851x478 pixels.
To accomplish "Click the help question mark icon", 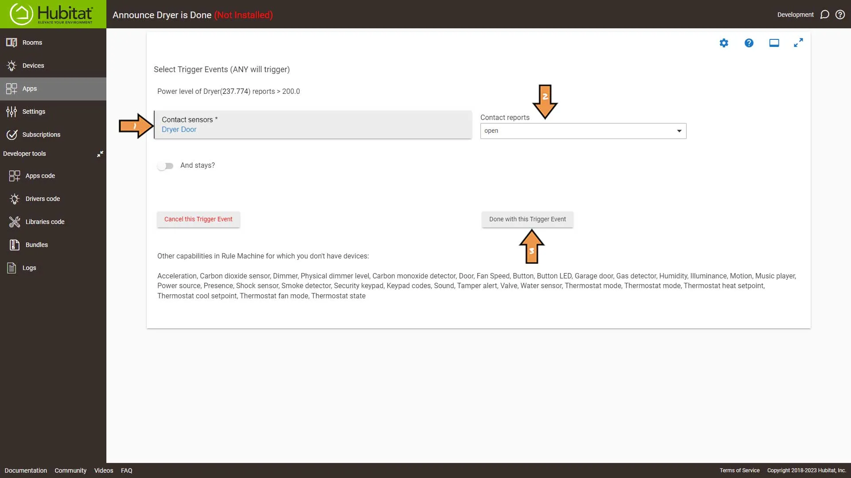I will (749, 42).
